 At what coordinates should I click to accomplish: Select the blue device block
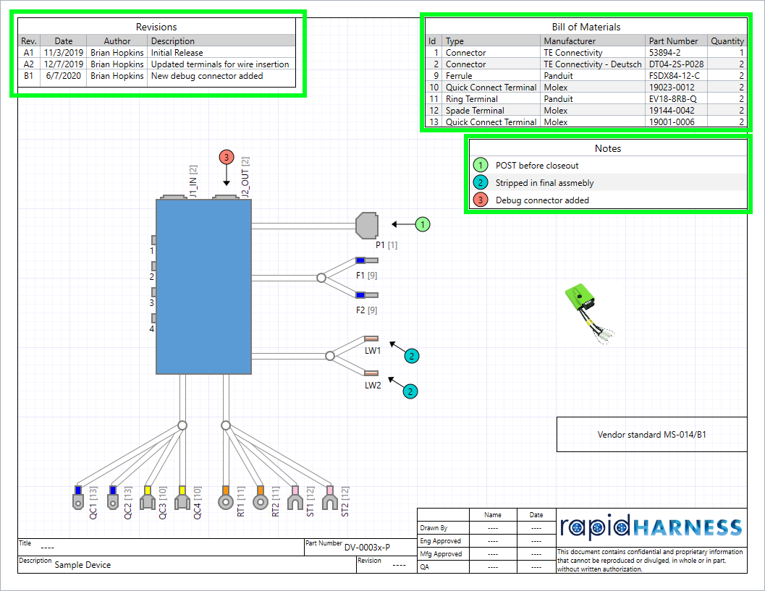point(203,286)
